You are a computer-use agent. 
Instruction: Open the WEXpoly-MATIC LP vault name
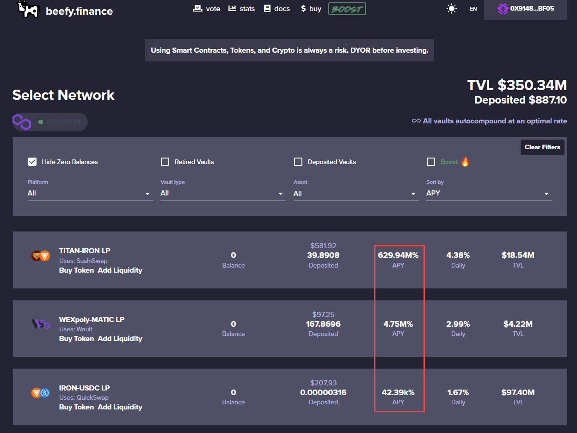point(92,319)
